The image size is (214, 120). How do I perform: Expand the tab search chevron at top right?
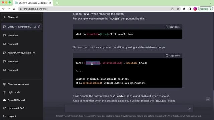click(x=210, y=3)
